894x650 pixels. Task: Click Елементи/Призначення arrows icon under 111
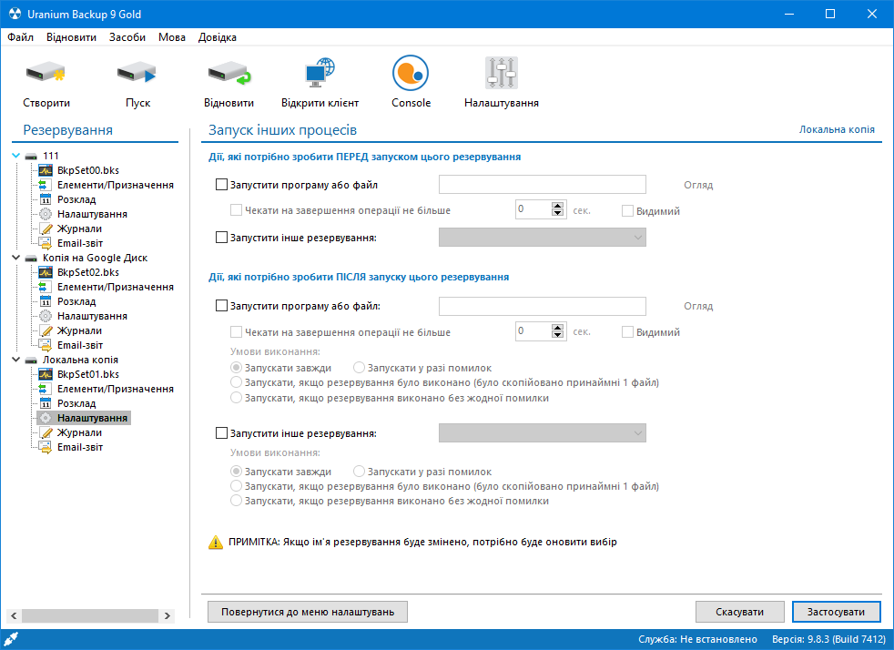click(x=46, y=185)
